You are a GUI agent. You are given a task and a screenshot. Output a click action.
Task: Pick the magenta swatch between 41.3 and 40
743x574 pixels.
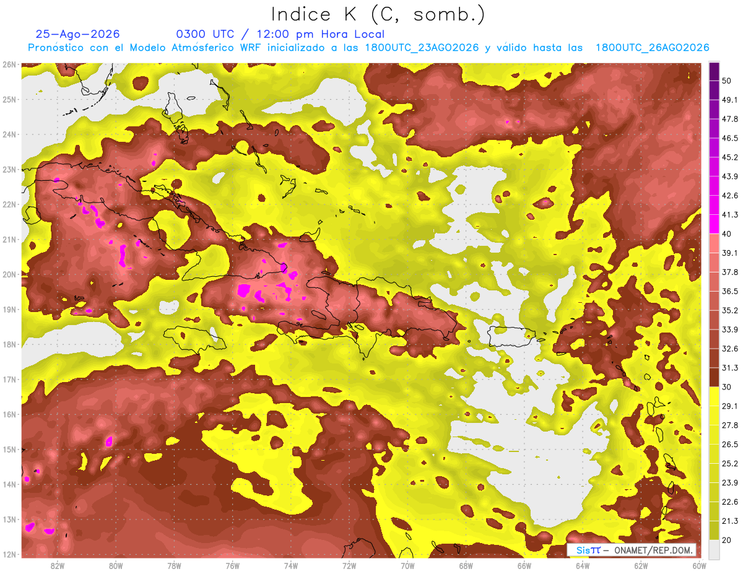(714, 224)
